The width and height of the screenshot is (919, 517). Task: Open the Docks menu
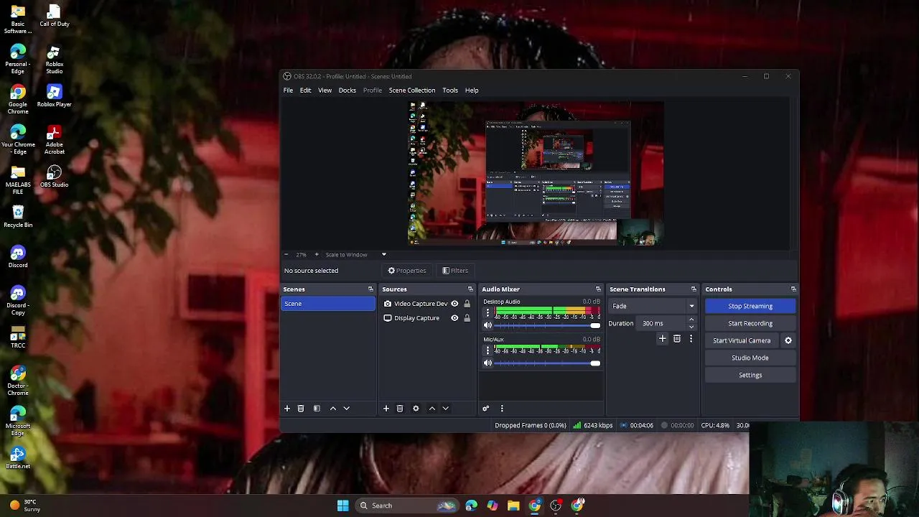pyautogui.click(x=347, y=90)
